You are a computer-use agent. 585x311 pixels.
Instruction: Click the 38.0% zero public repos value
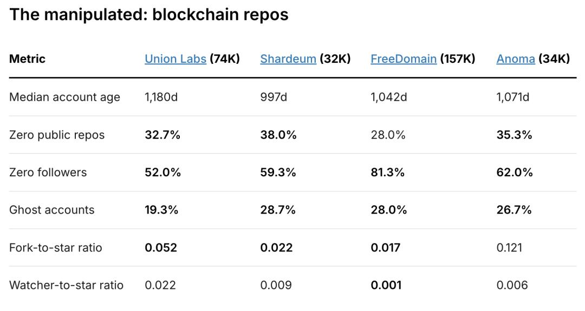click(278, 135)
